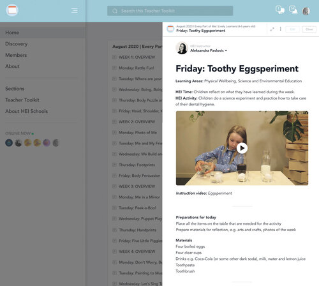Click the Eggsperiment instruction video link
The width and height of the screenshot is (319, 286).
click(x=219, y=193)
